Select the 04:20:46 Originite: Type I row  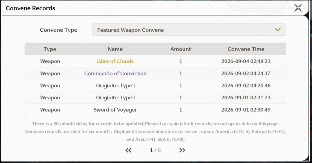(155, 86)
